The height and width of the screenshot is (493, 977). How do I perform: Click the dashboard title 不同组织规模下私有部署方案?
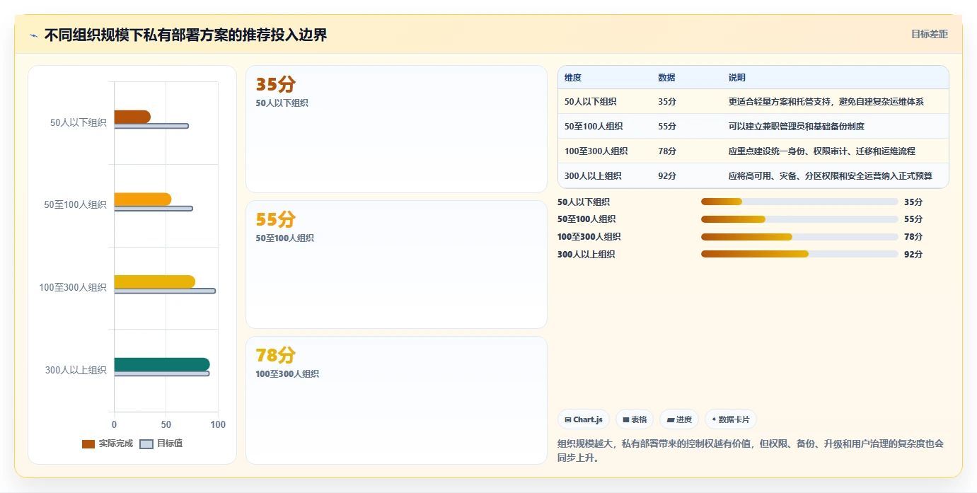click(x=186, y=35)
